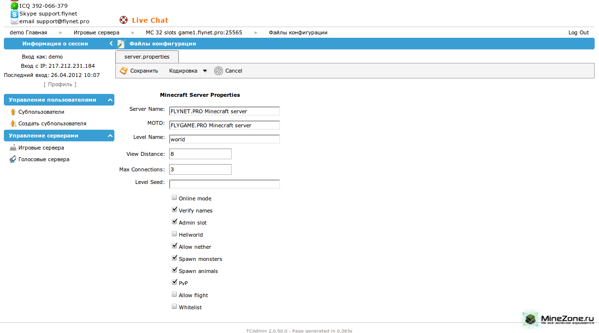Click the Cancel circle icon
The width and height of the screenshot is (599, 333).
(219, 71)
